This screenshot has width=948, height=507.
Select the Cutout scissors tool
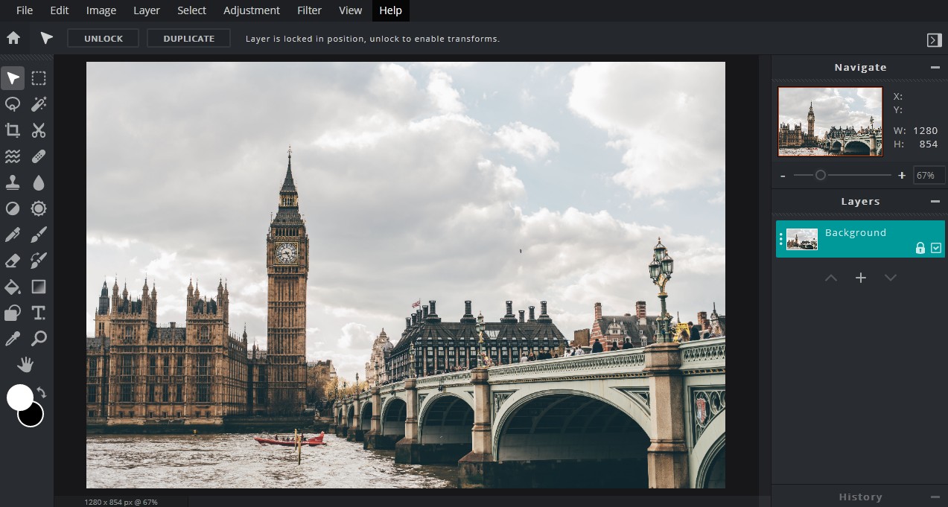39,130
